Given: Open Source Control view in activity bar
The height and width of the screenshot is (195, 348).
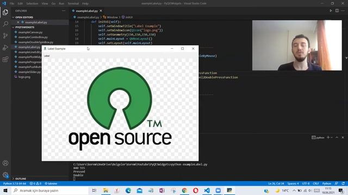Looking at the screenshot, I should 5,36.
